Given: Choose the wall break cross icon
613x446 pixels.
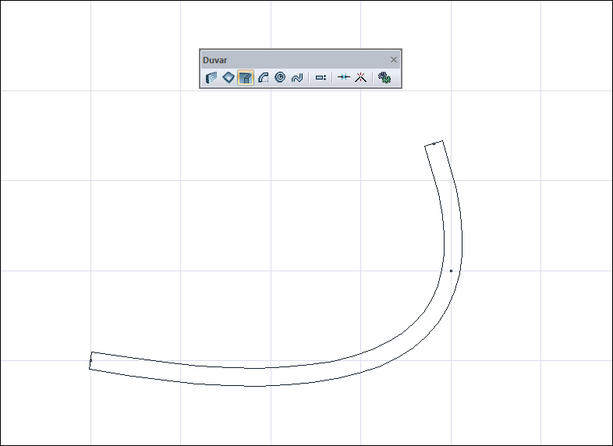Looking at the screenshot, I should [x=360, y=77].
